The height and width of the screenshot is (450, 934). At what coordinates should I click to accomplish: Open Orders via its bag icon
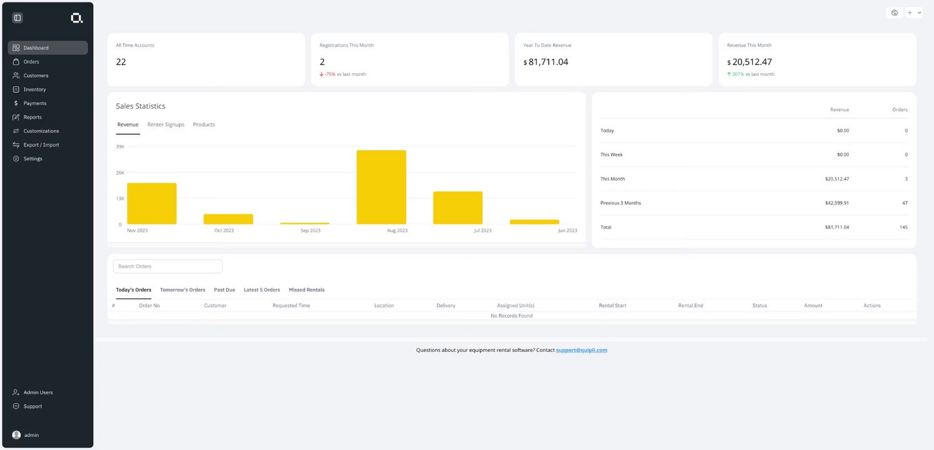[16, 61]
